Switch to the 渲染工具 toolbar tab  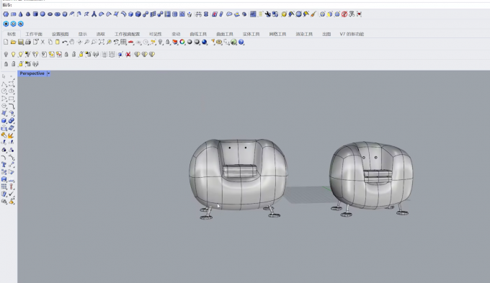click(x=304, y=34)
